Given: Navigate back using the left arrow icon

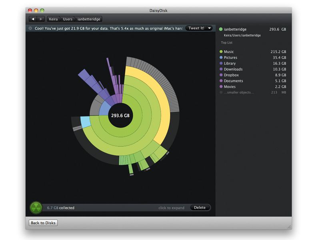Looking at the screenshot, I should (32, 18).
